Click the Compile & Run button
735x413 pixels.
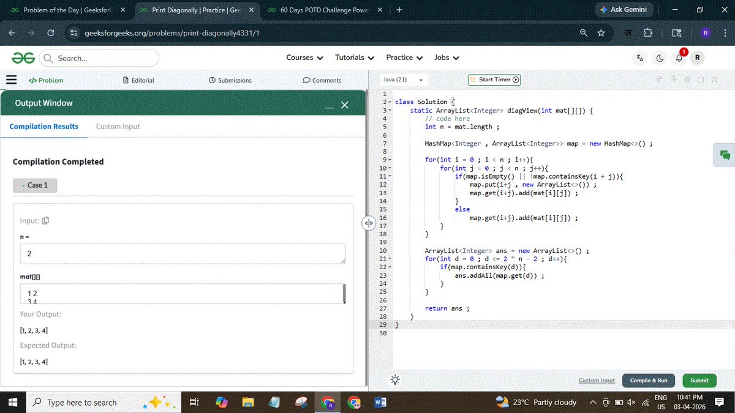coord(649,380)
